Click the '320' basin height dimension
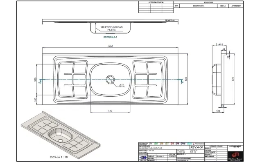Screen dimensions: 262x162 pyautogui.click(x=35, y=80)
